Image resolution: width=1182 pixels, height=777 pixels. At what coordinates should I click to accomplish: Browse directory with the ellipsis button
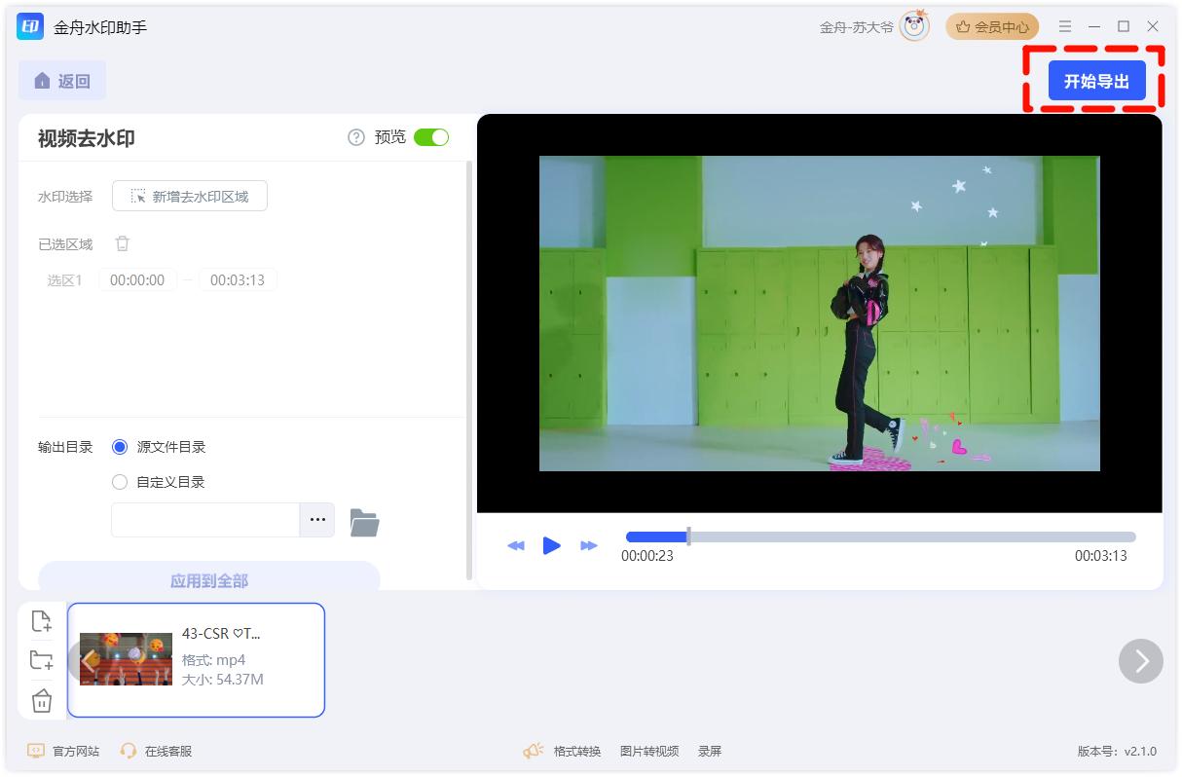(317, 520)
